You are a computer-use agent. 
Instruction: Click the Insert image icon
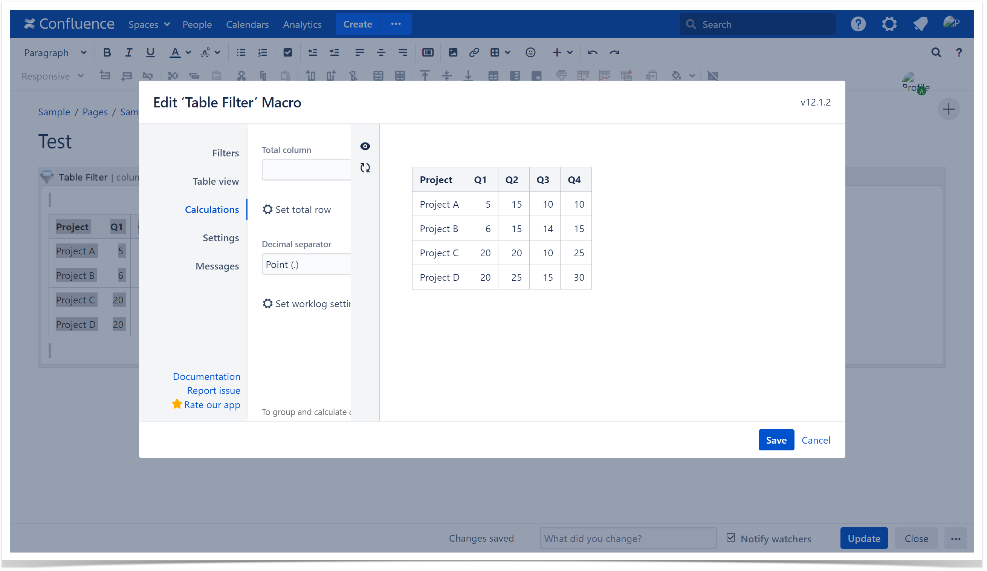coord(453,52)
